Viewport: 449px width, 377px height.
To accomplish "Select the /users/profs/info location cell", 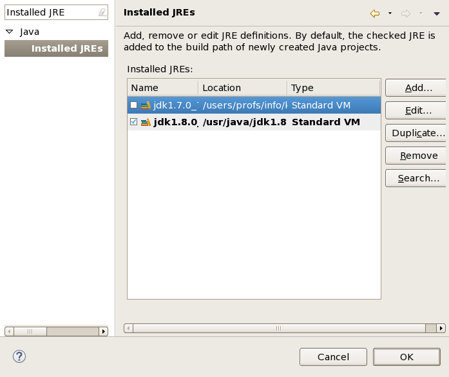I will click(245, 105).
